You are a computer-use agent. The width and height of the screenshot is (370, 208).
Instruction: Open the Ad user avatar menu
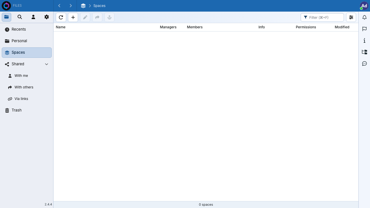point(364,6)
